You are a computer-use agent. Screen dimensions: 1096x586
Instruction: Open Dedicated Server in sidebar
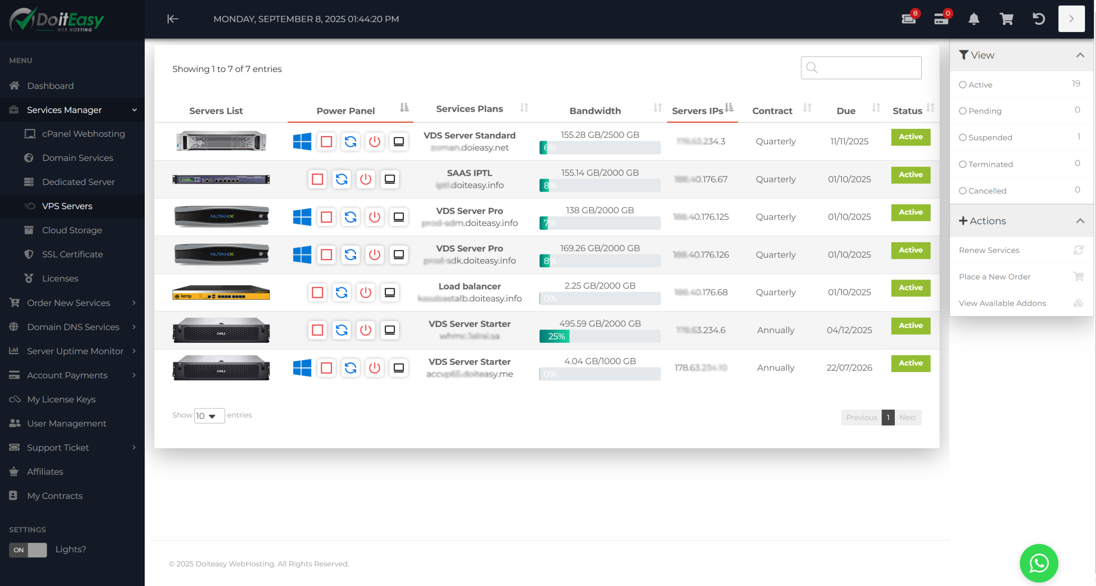tap(78, 182)
